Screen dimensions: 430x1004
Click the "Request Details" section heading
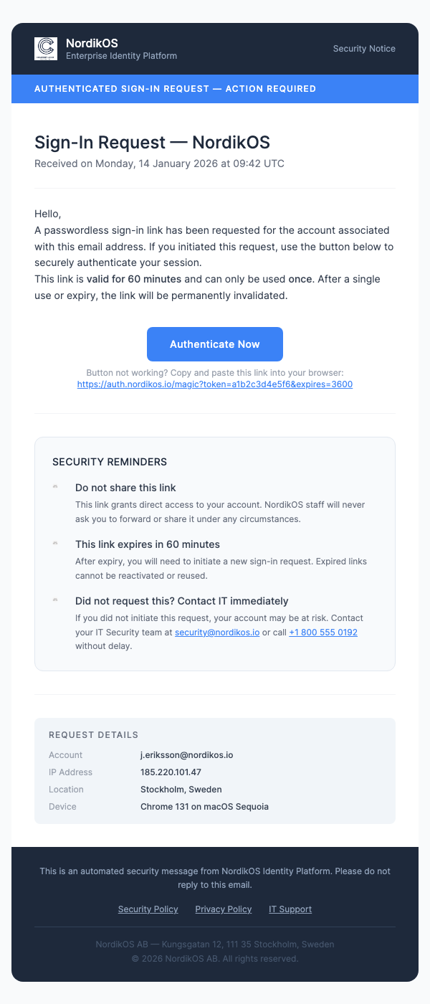(x=93, y=735)
